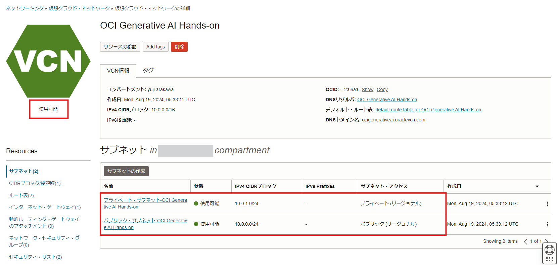Open the default route table link
Screen dimensions: 557x265
(428, 110)
